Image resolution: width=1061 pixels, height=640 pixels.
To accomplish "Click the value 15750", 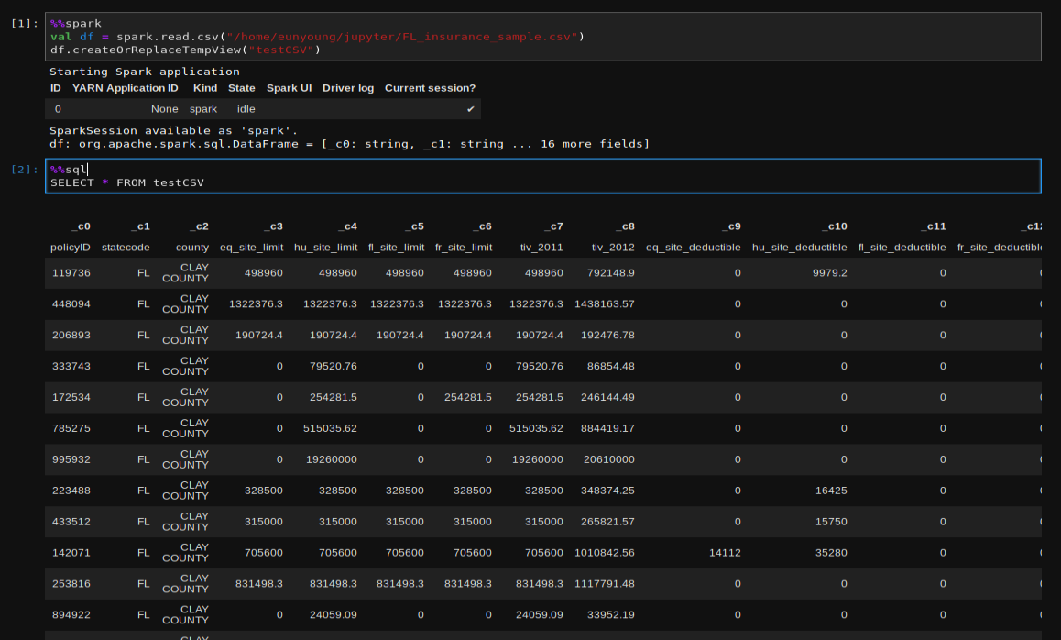I will click(831, 522).
